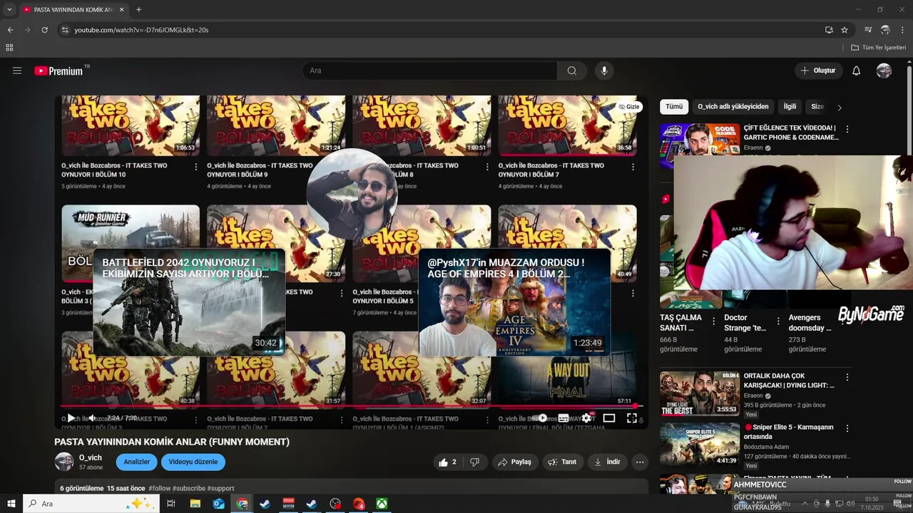Go back with the browser back arrow

[x=10, y=30]
